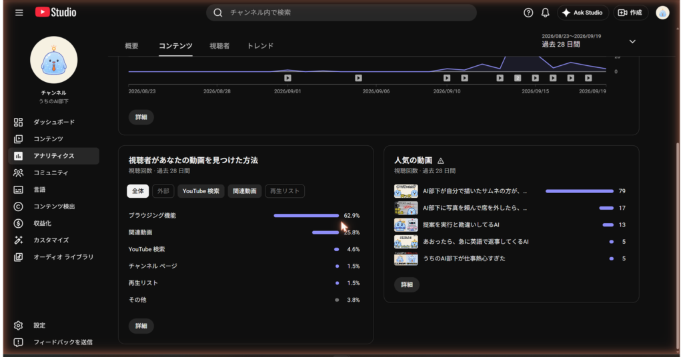683x357 pixels.
Task: Select the 全体 filter chip
Action: 138,191
